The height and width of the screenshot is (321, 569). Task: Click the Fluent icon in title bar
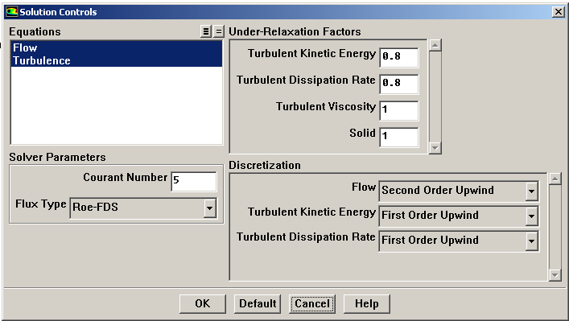pyautogui.click(x=11, y=11)
